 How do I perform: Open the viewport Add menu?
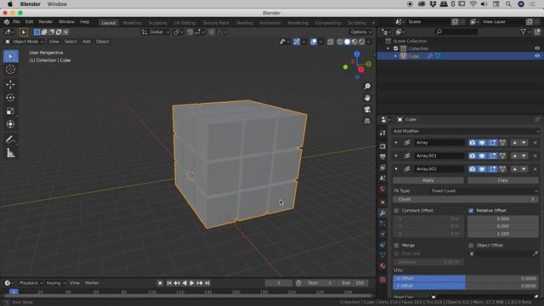(x=87, y=42)
